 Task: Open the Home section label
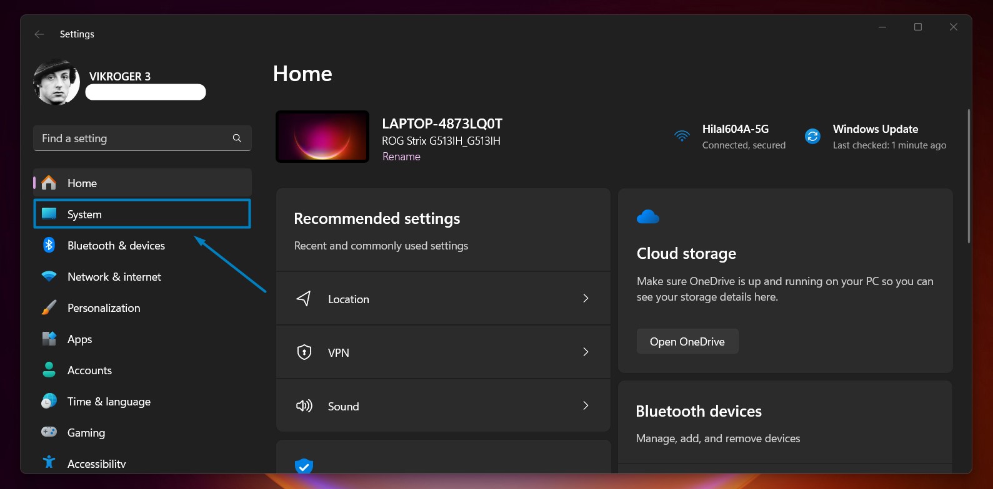82,183
